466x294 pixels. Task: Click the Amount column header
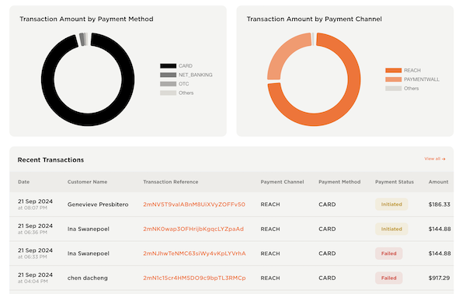438,182
